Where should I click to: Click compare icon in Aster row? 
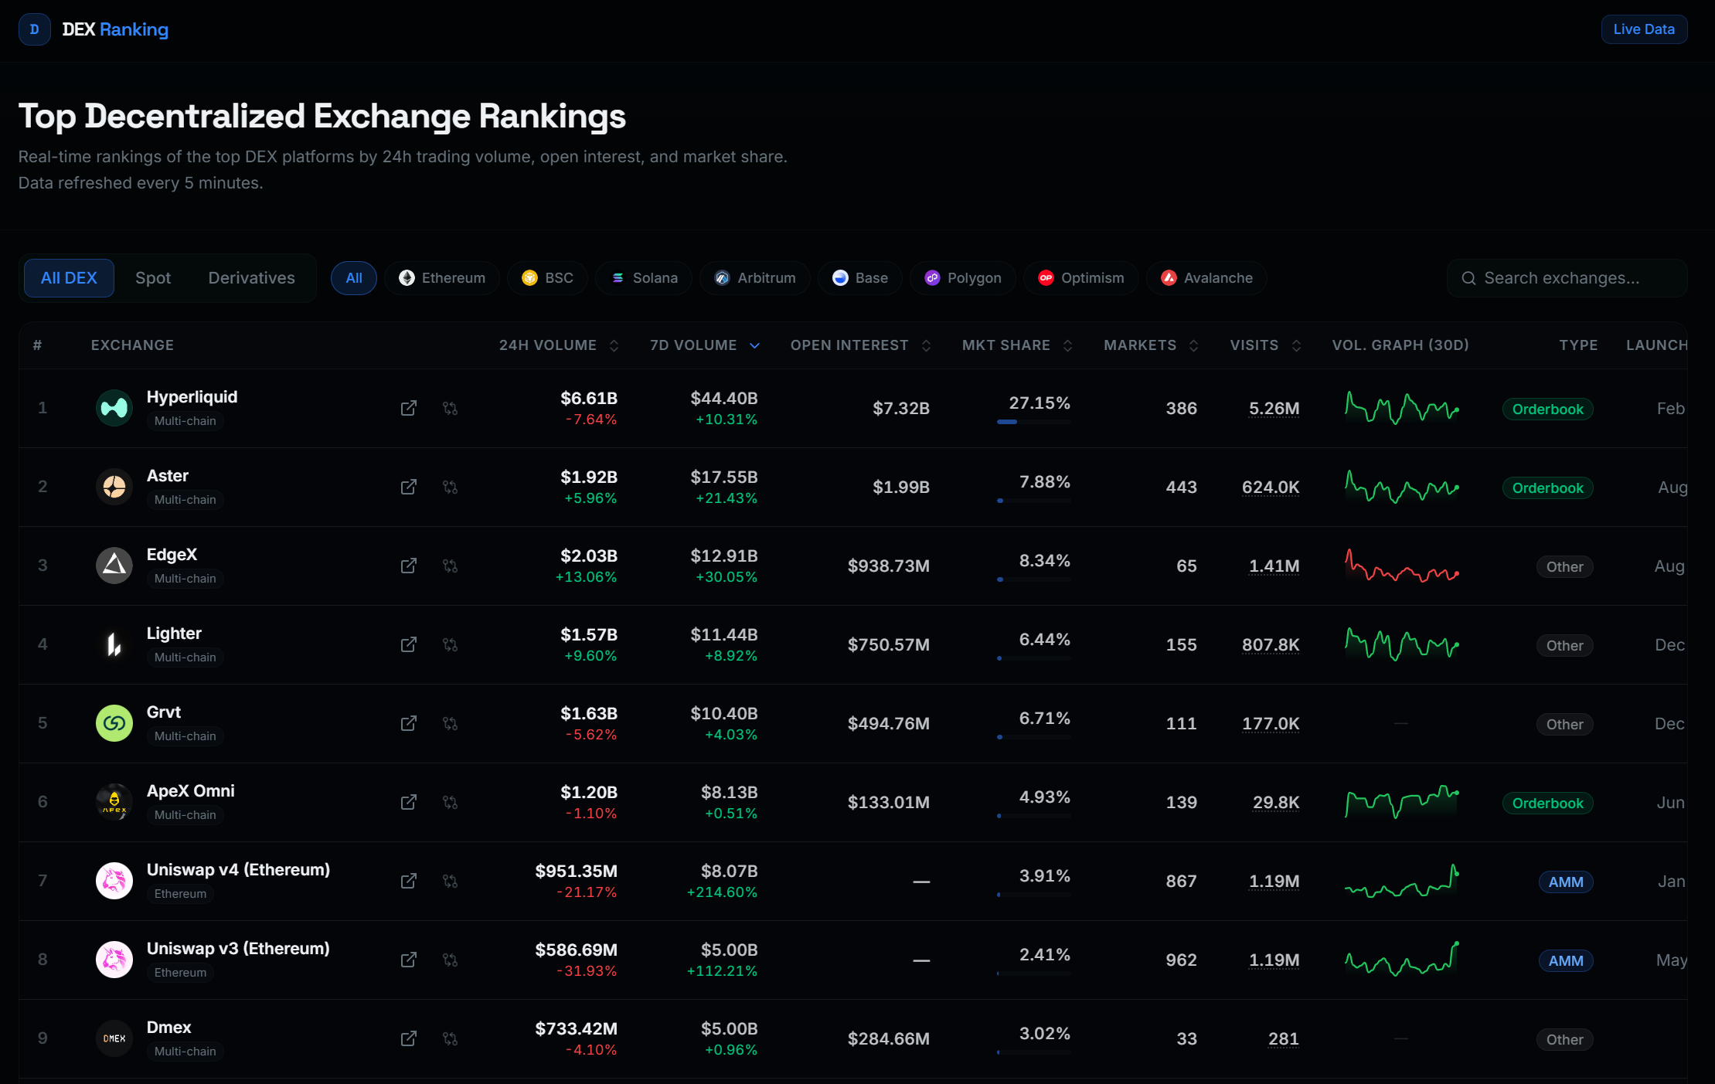450,487
